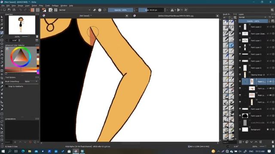Select the Move tool in toolbox
This screenshot has height=154, width=275.
(x=2, y=74)
